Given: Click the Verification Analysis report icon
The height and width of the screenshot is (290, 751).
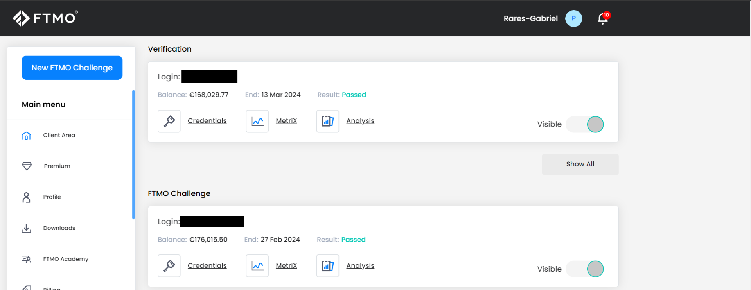Looking at the screenshot, I should (x=327, y=121).
